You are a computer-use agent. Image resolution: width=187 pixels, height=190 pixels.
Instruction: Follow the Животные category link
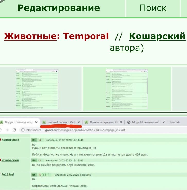click(30, 36)
